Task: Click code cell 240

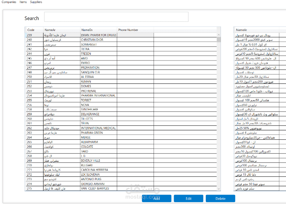Action: [35, 40]
